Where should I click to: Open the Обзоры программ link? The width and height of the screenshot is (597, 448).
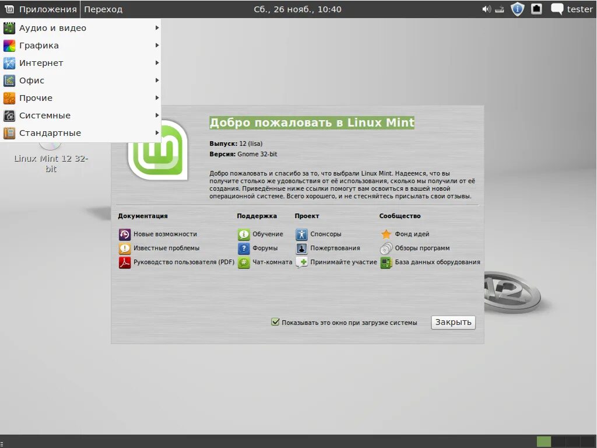[x=422, y=248]
